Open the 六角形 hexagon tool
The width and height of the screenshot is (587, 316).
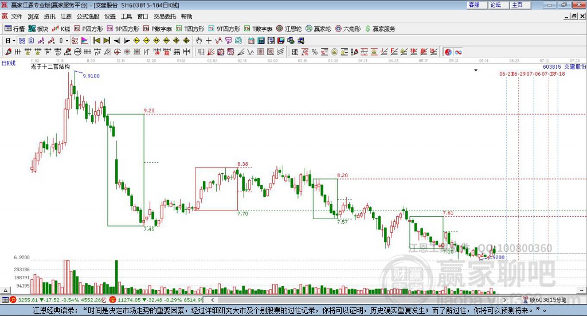tap(348, 29)
